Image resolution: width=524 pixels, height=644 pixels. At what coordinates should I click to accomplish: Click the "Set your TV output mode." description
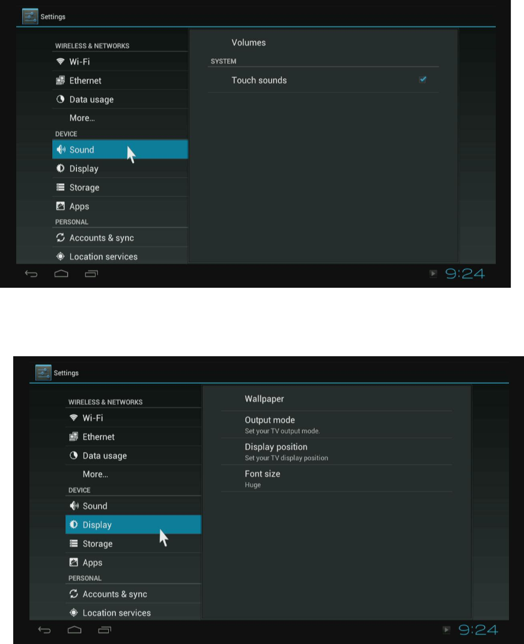click(x=282, y=431)
